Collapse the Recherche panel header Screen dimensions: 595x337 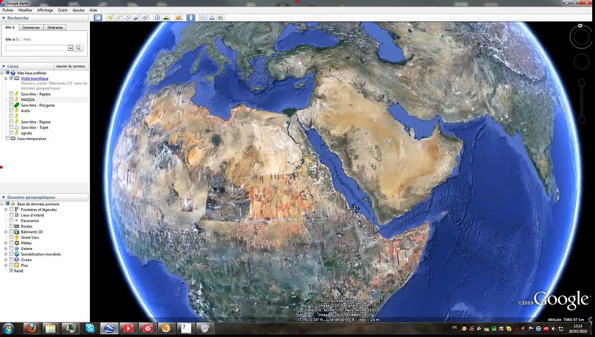point(44,18)
